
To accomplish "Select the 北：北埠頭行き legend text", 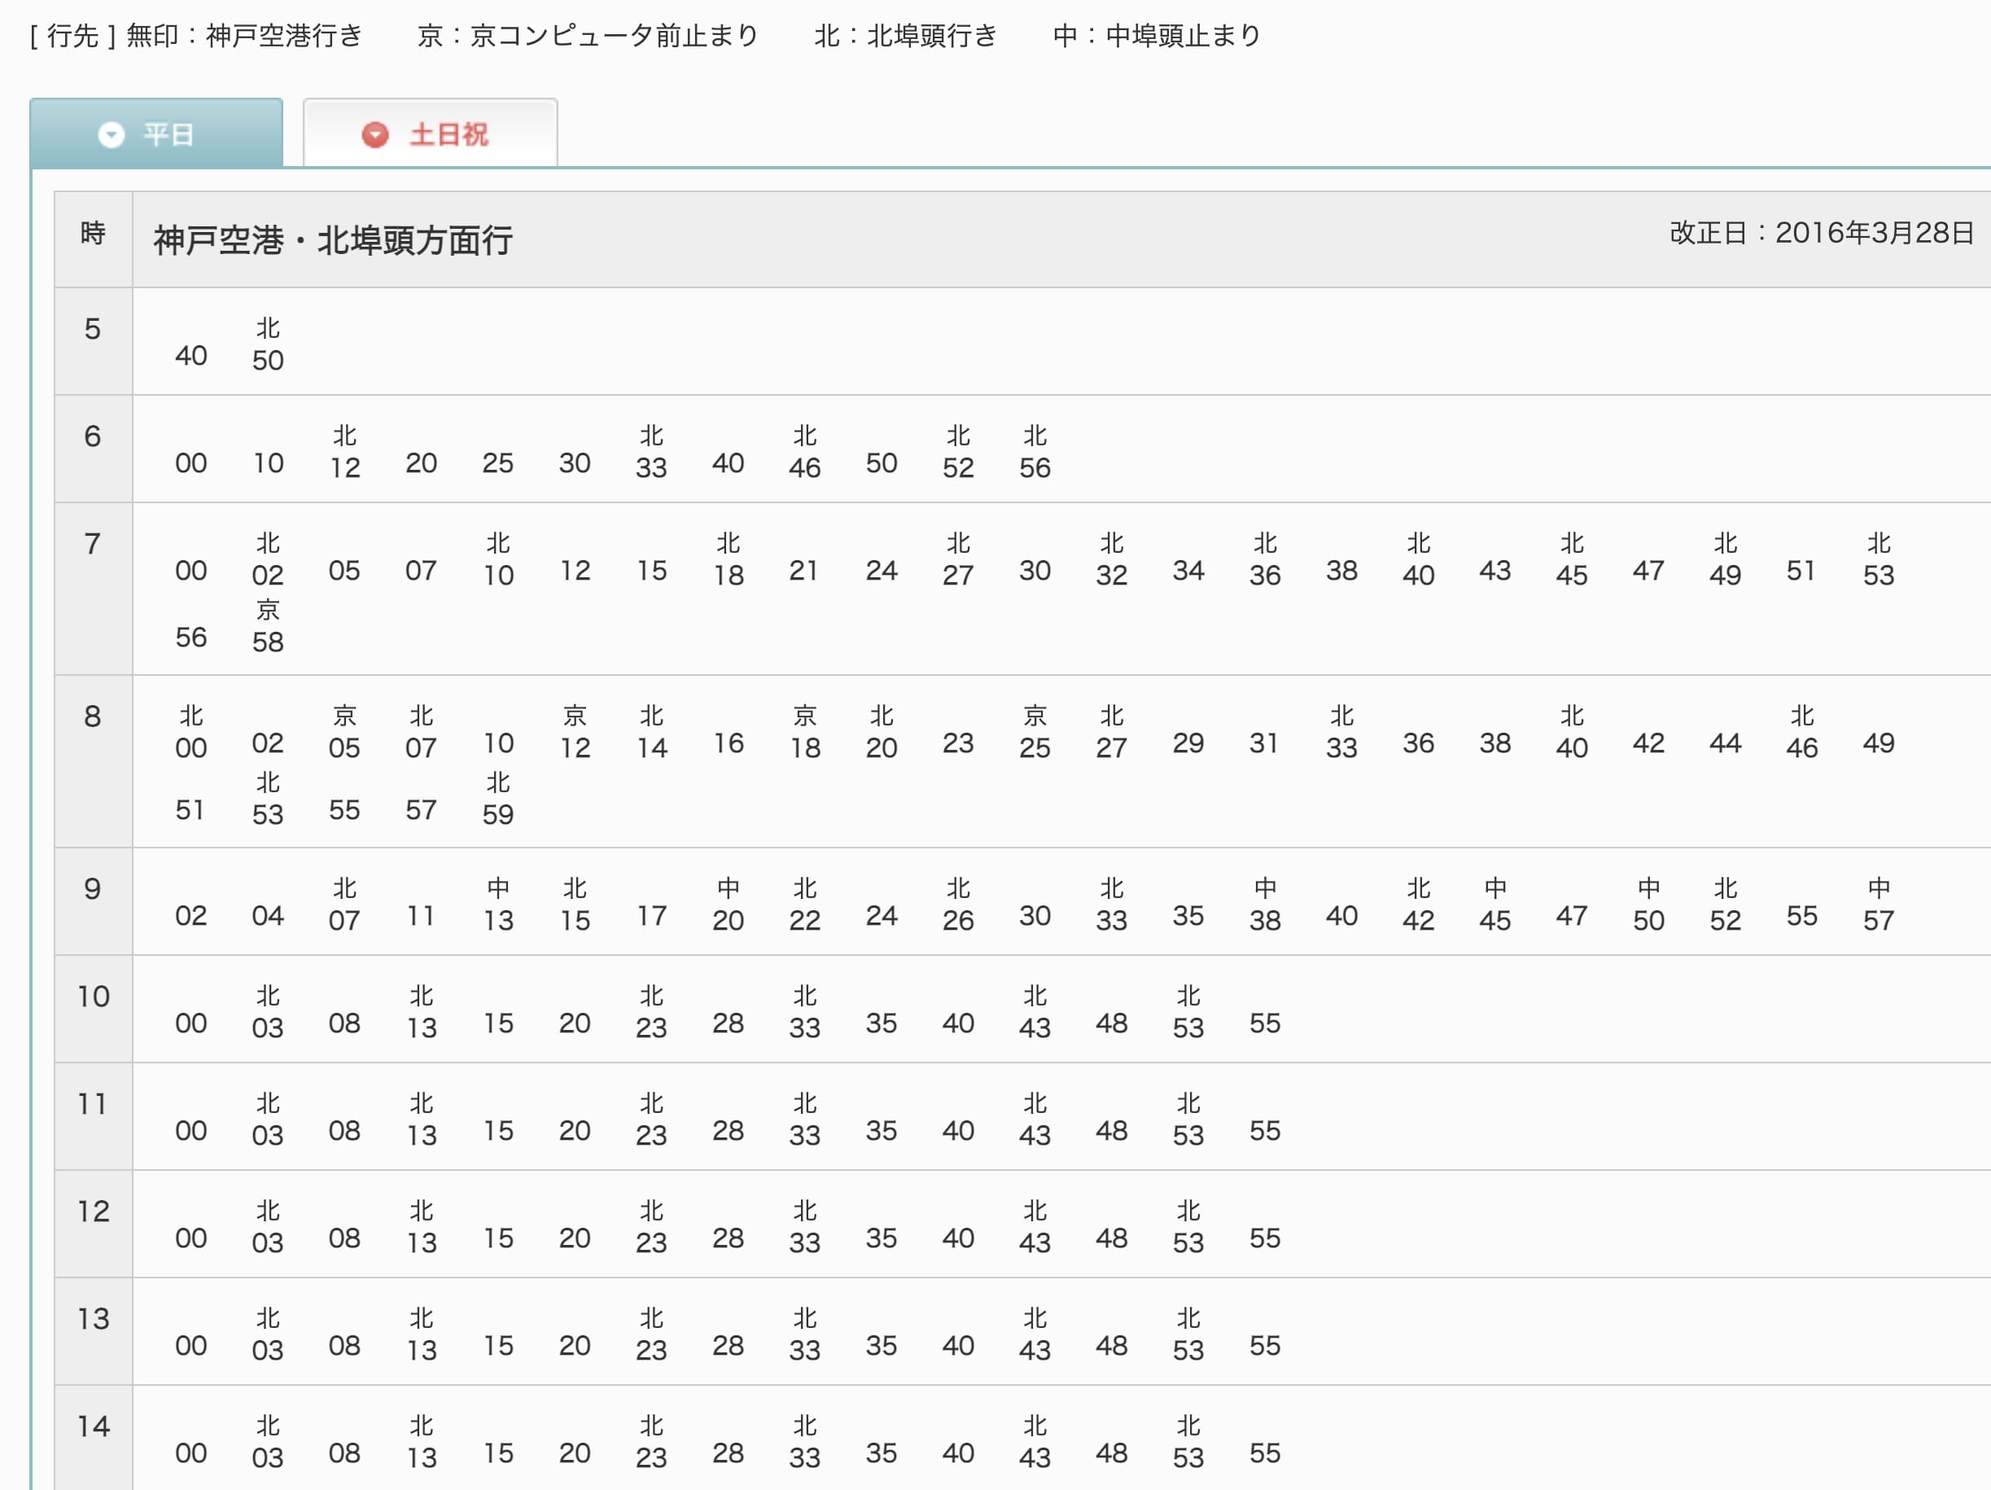I will pyautogui.click(x=905, y=35).
